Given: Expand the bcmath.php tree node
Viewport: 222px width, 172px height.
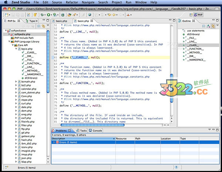Looking at the screenshot, I should point(16,82).
